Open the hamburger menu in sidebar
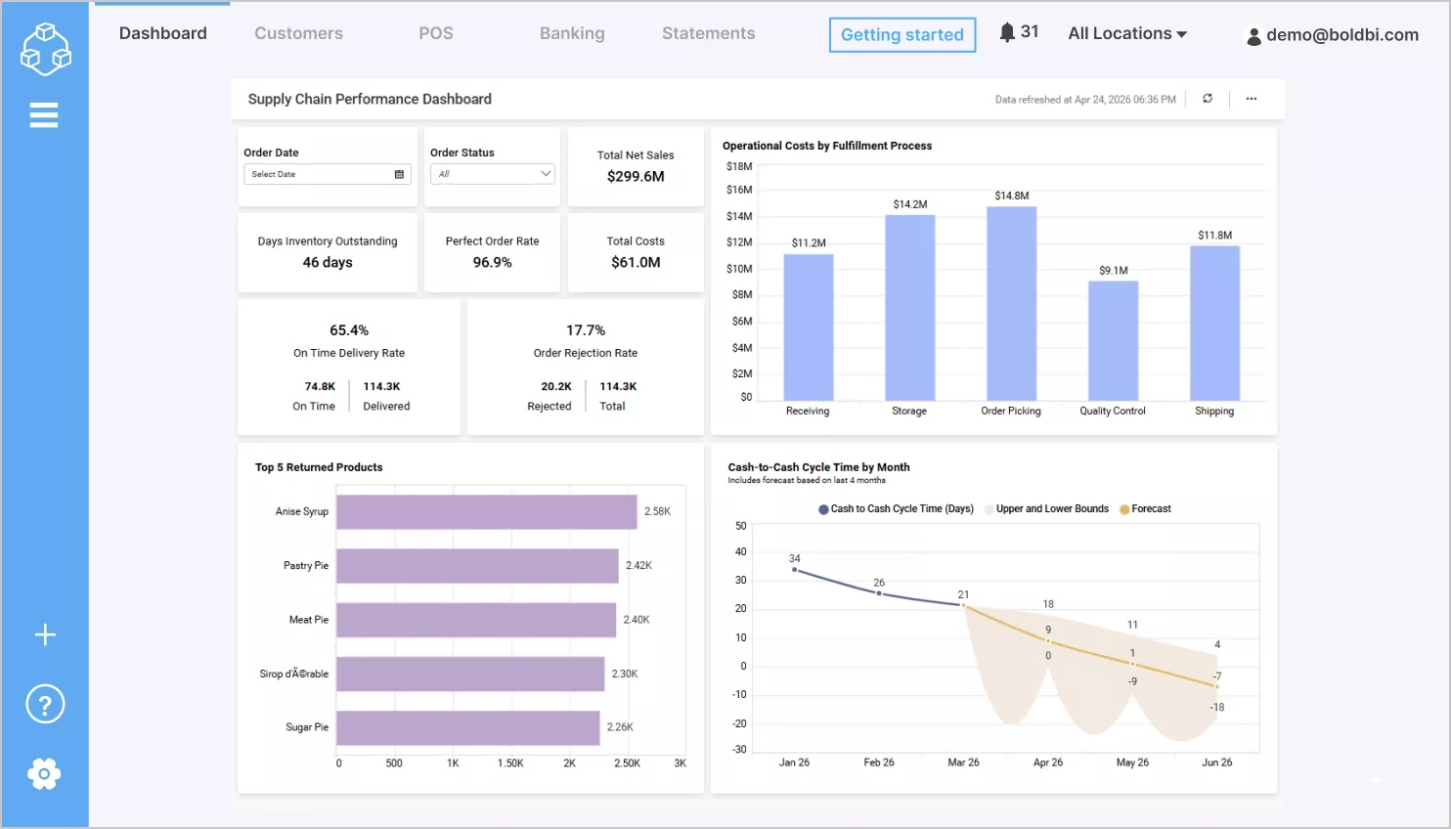This screenshot has width=1451, height=829. (x=44, y=115)
